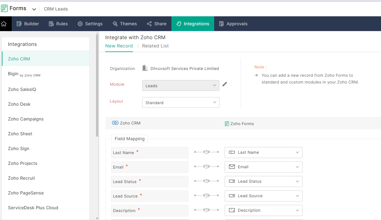Click the Lead Source CRM field

[x=150, y=196]
